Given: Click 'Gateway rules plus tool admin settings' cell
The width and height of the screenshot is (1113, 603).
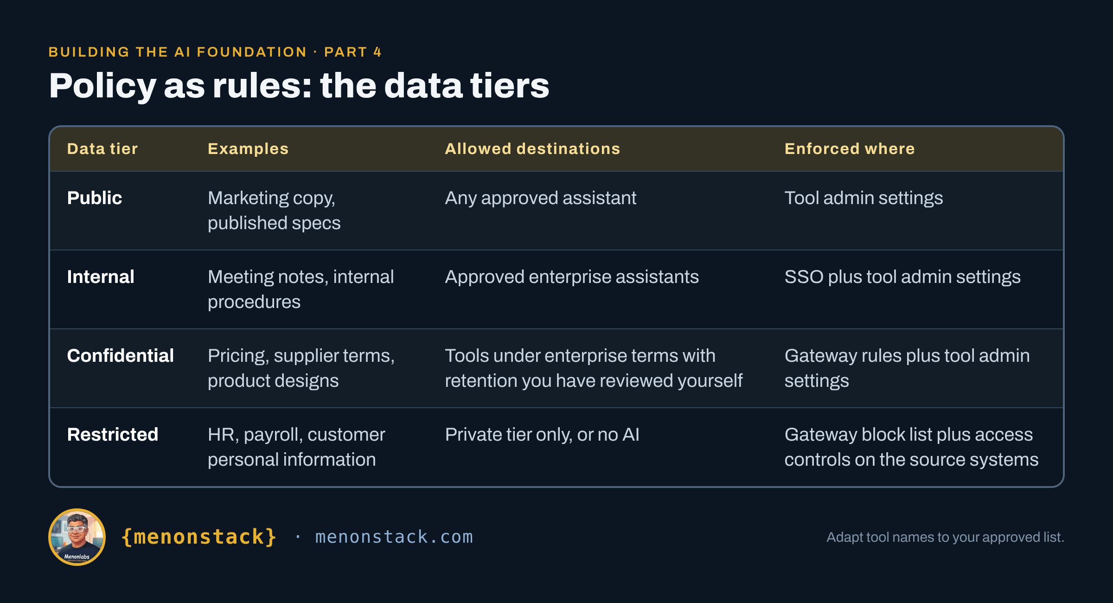Looking at the screenshot, I should pyautogui.click(x=907, y=368).
